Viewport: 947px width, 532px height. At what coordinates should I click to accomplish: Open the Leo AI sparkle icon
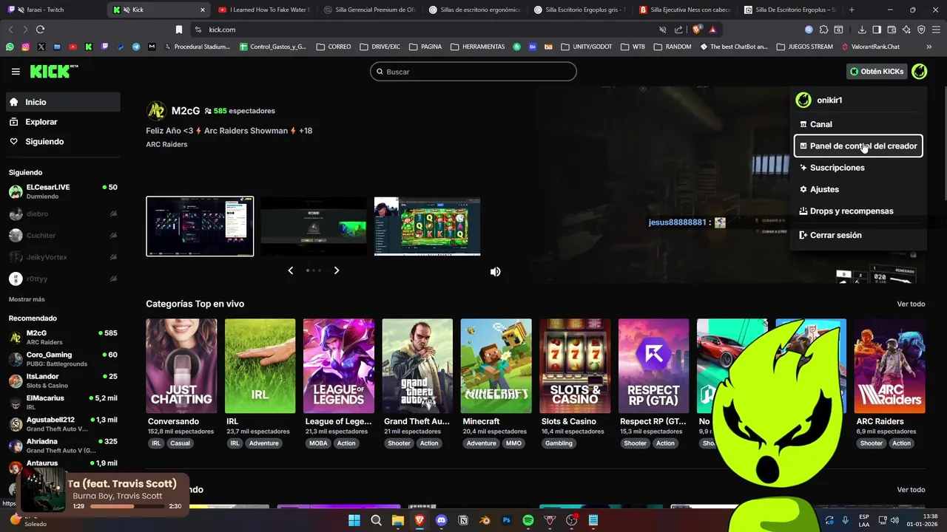pos(906,30)
